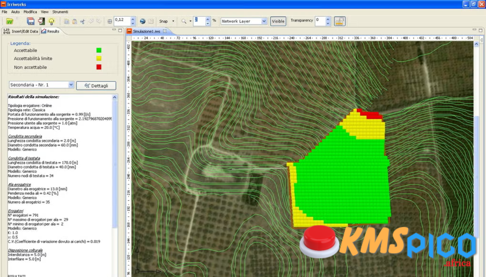Click the 'Condotta secondaria' heading

[25, 136]
